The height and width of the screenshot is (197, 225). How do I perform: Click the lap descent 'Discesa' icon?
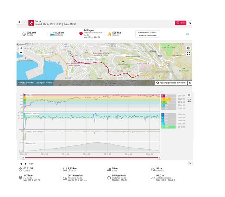pyautogui.click(x=153, y=170)
